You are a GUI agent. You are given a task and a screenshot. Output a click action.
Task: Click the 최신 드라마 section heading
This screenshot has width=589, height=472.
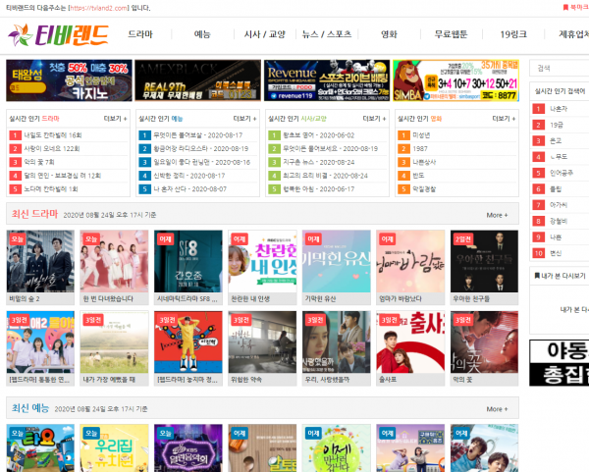coord(34,214)
